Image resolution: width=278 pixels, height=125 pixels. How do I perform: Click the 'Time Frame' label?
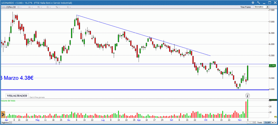click(x=245, y=7)
